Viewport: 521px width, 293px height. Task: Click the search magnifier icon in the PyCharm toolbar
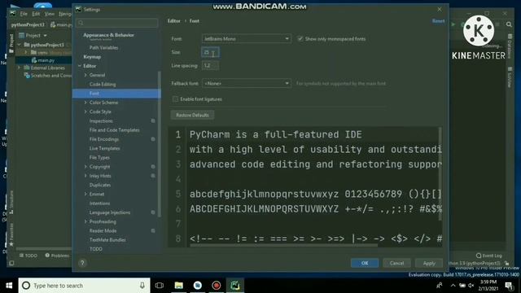509,24
